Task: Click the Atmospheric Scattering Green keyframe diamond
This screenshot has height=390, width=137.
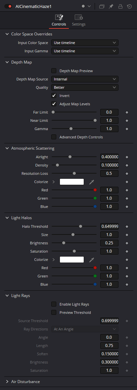Action: [x=127, y=199]
